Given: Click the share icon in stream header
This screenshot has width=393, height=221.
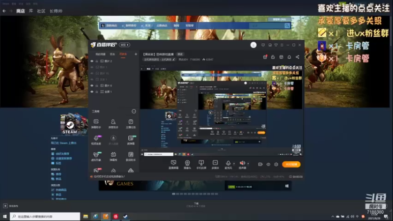Looking at the screenshot, I should (x=298, y=57).
